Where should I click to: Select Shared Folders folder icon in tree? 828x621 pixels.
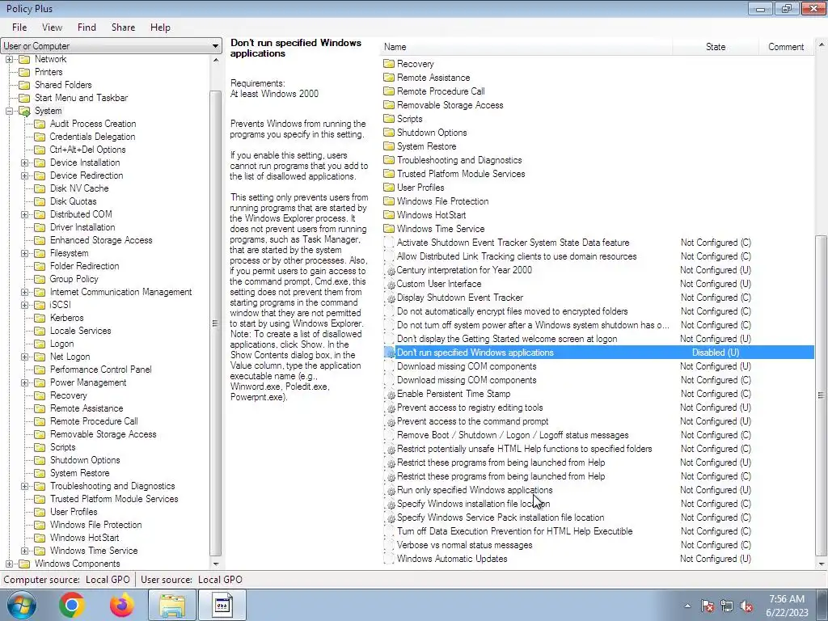point(24,85)
